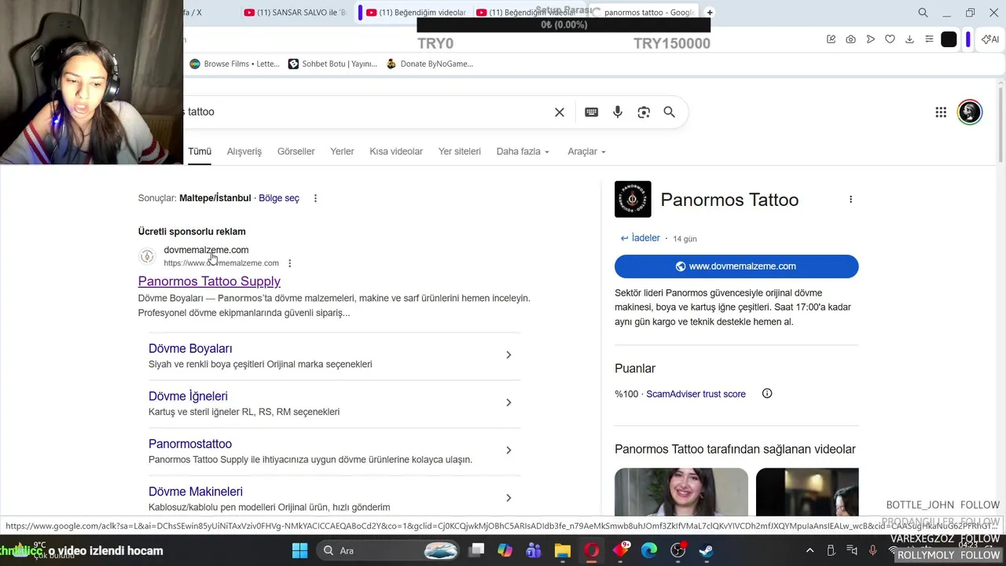The image size is (1006, 566).
Task: Open Task View on the taskbar
Action: (476, 551)
